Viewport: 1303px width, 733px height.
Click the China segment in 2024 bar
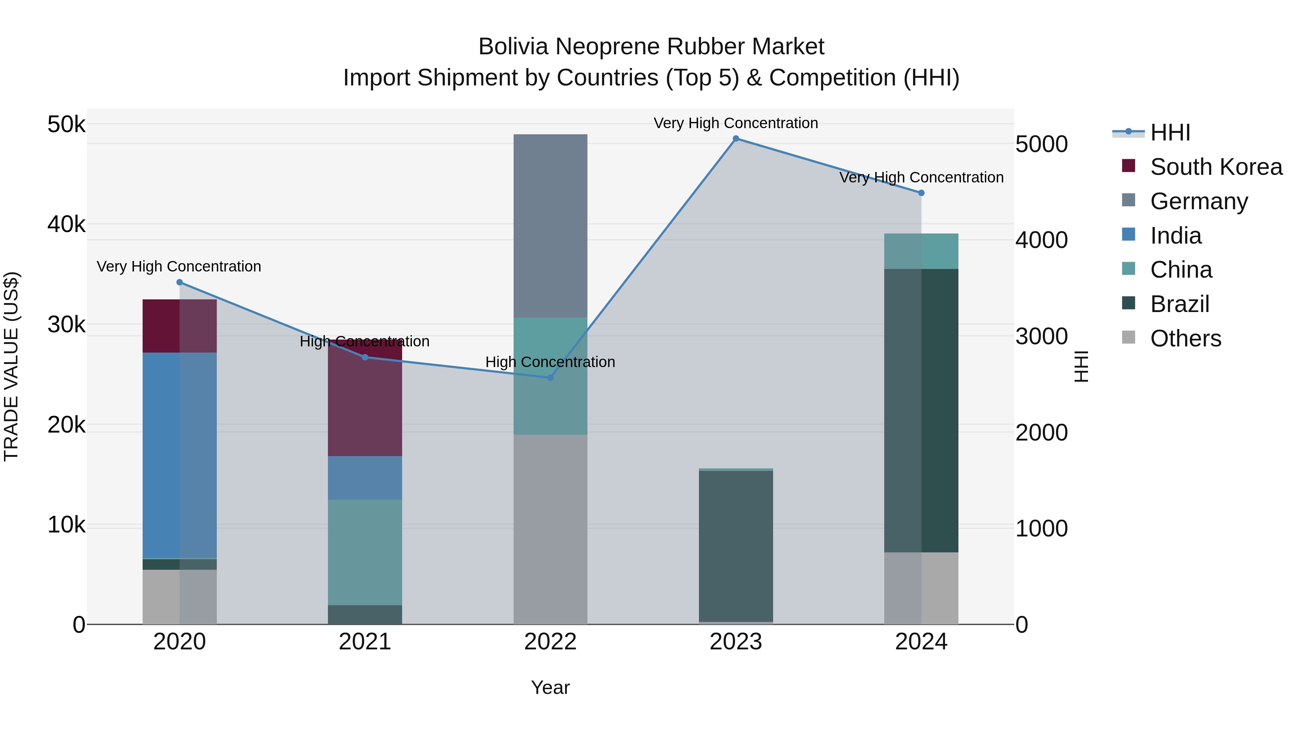pos(921,252)
